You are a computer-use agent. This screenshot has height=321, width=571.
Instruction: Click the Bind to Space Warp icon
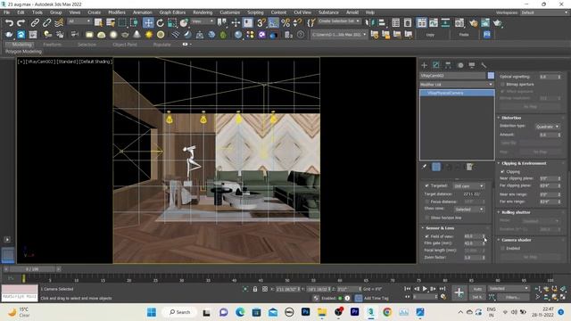tap(59, 23)
